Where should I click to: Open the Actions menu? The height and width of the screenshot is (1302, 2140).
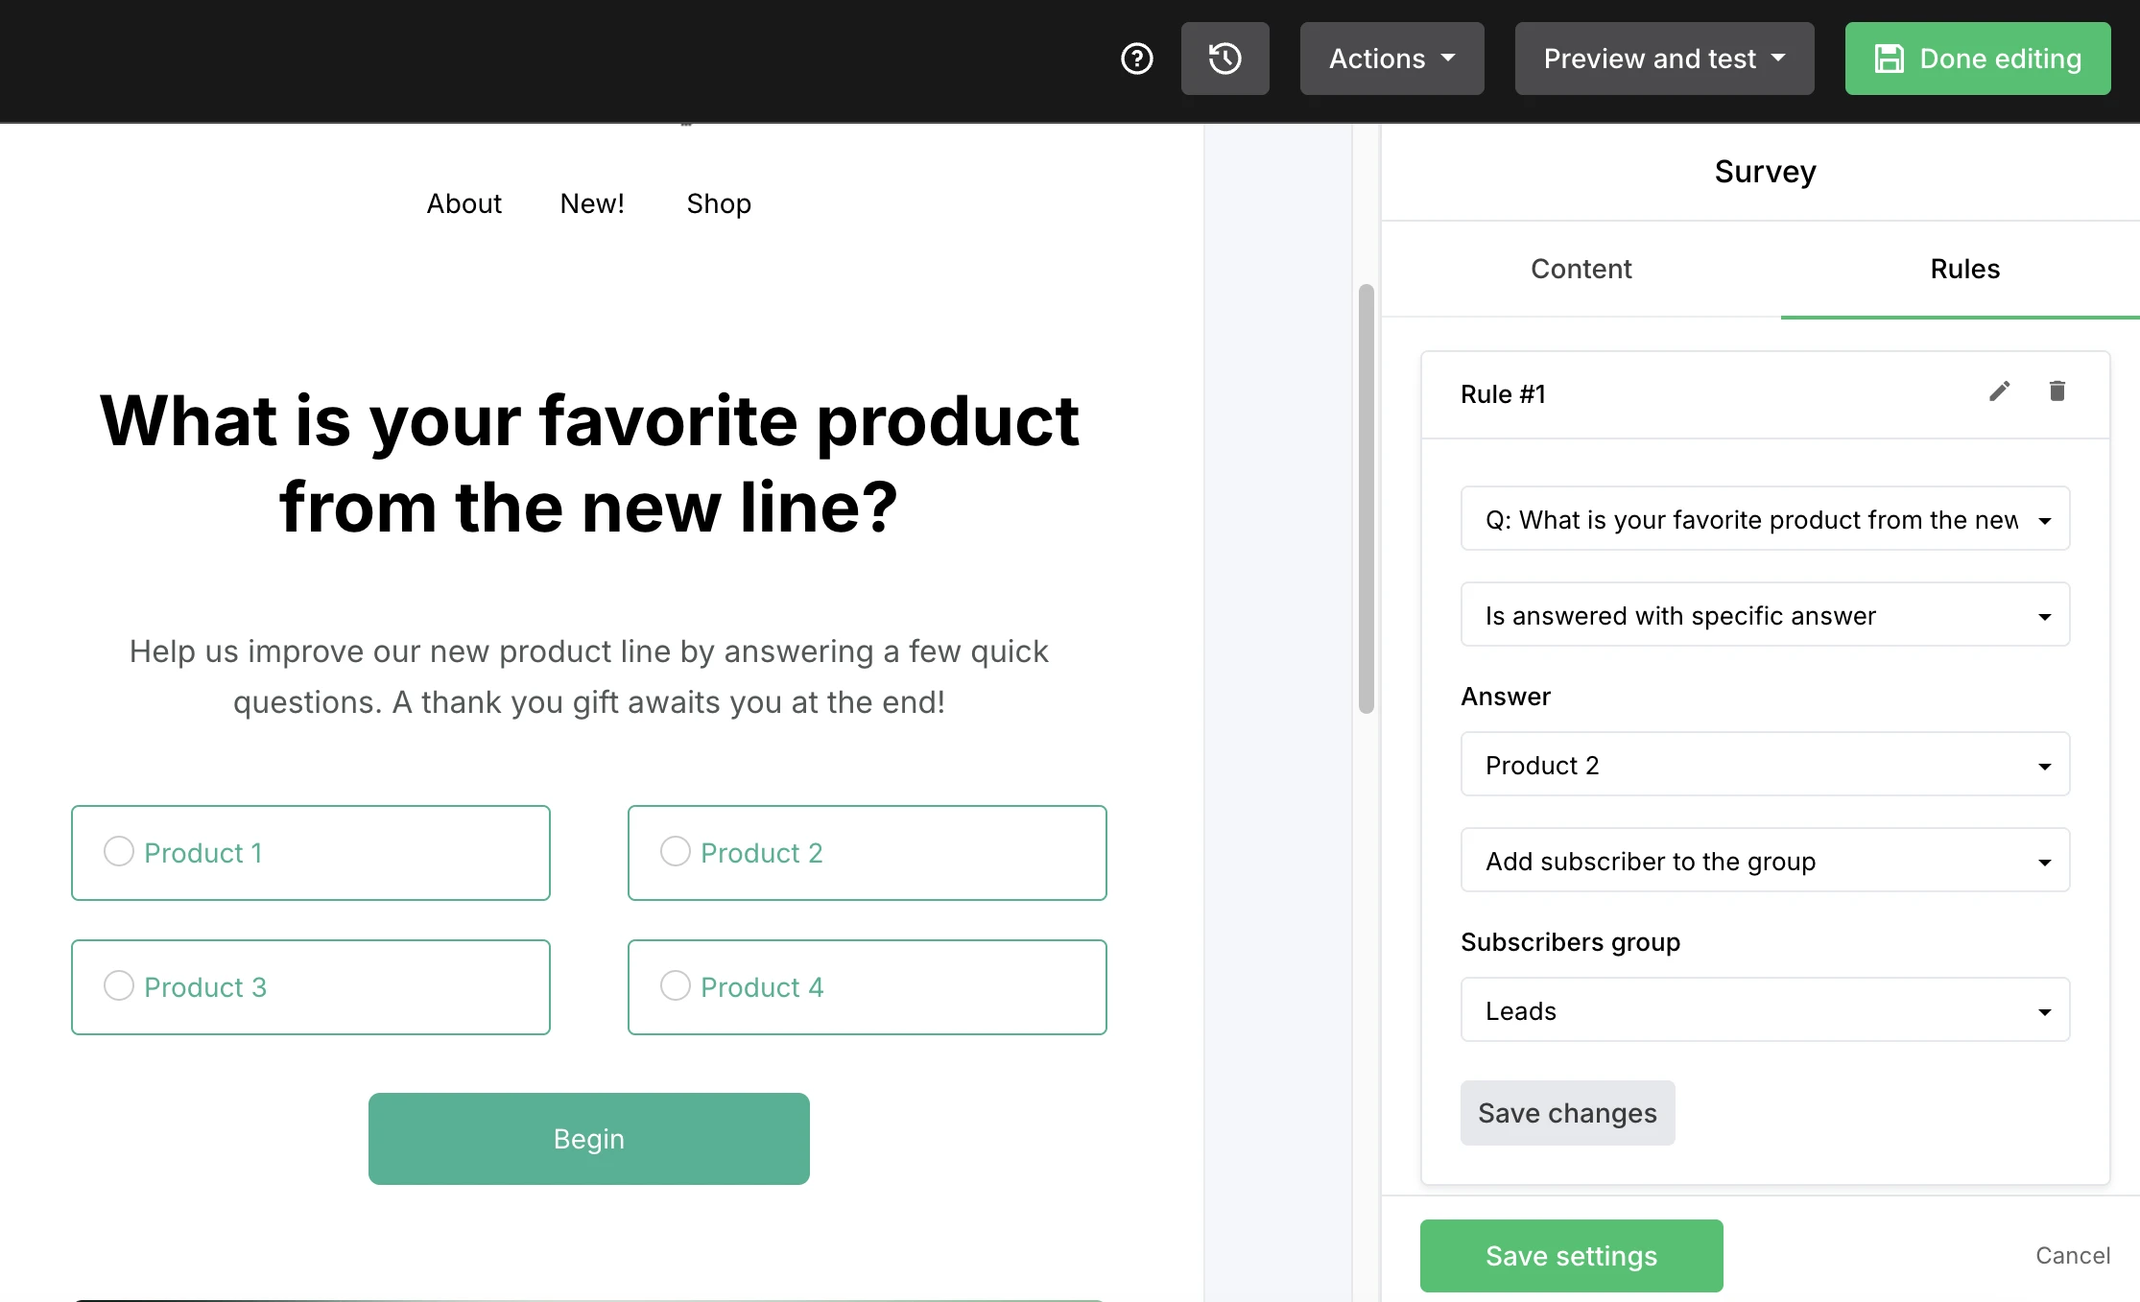1391,59
